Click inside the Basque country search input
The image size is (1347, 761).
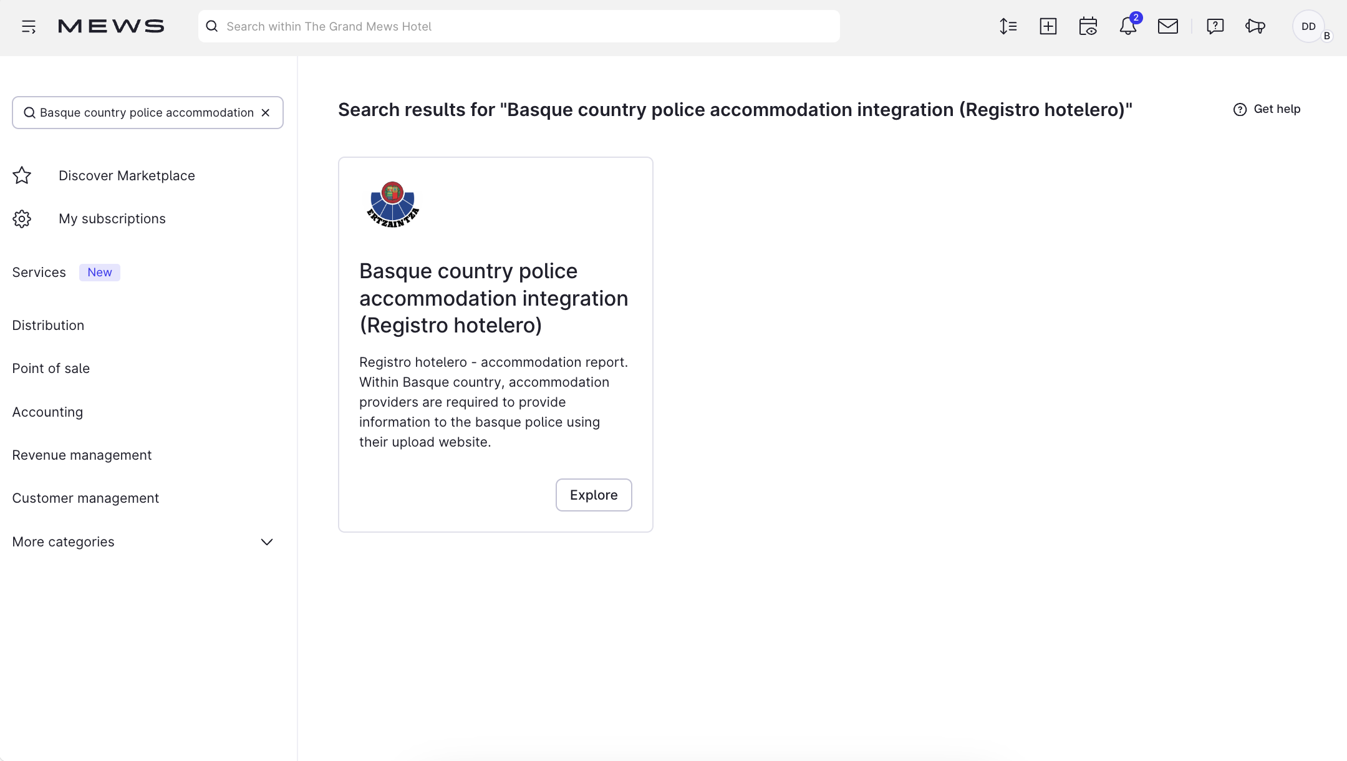point(147,112)
